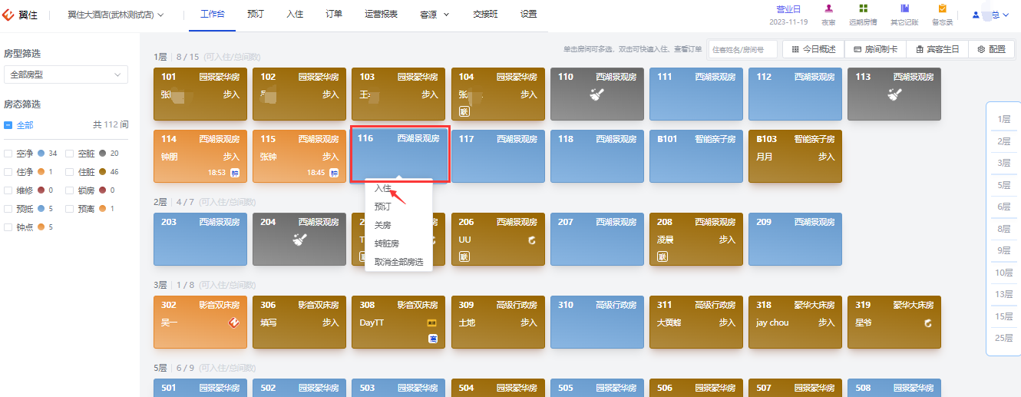Open the 入住 top navigation tab
This screenshot has height=397, width=1021.
coord(295,14)
